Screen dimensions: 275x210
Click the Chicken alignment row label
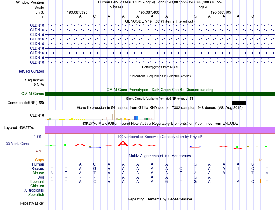(37, 186)
